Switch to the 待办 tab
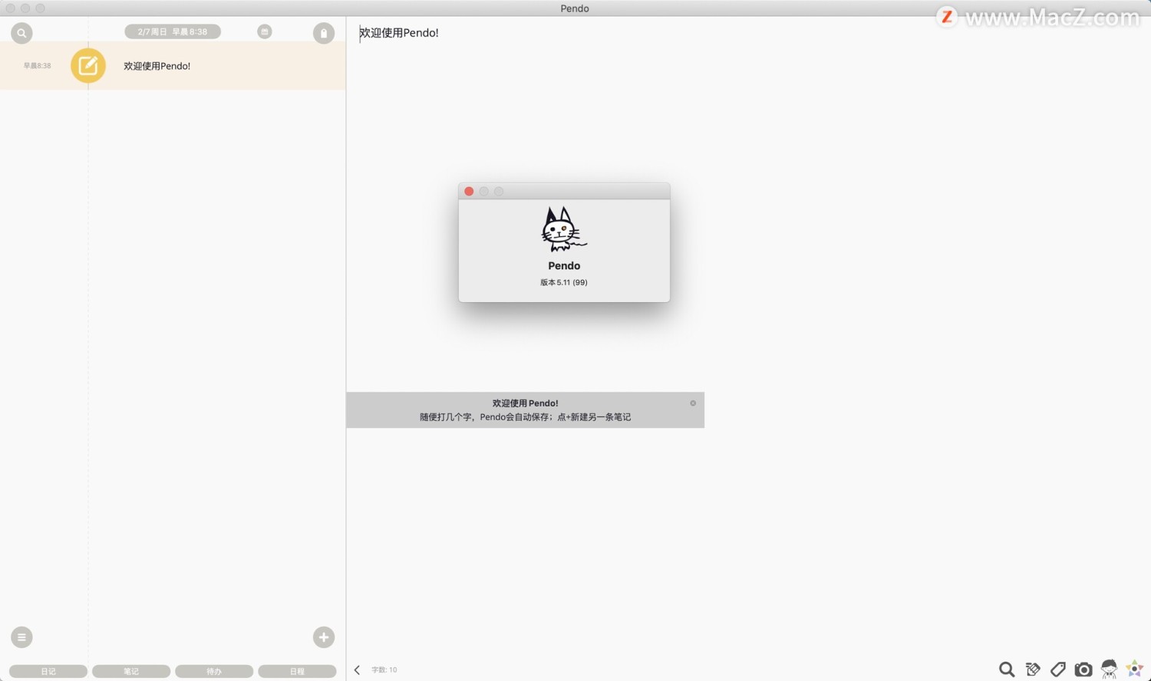This screenshot has width=1151, height=681. point(214,671)
